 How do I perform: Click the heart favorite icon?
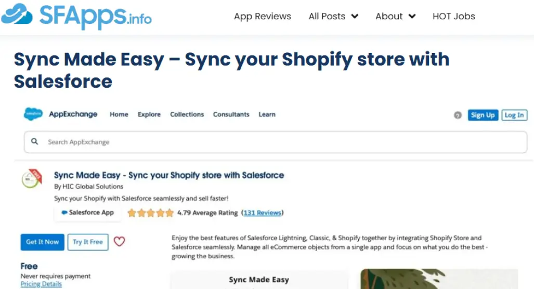[120, 242]
